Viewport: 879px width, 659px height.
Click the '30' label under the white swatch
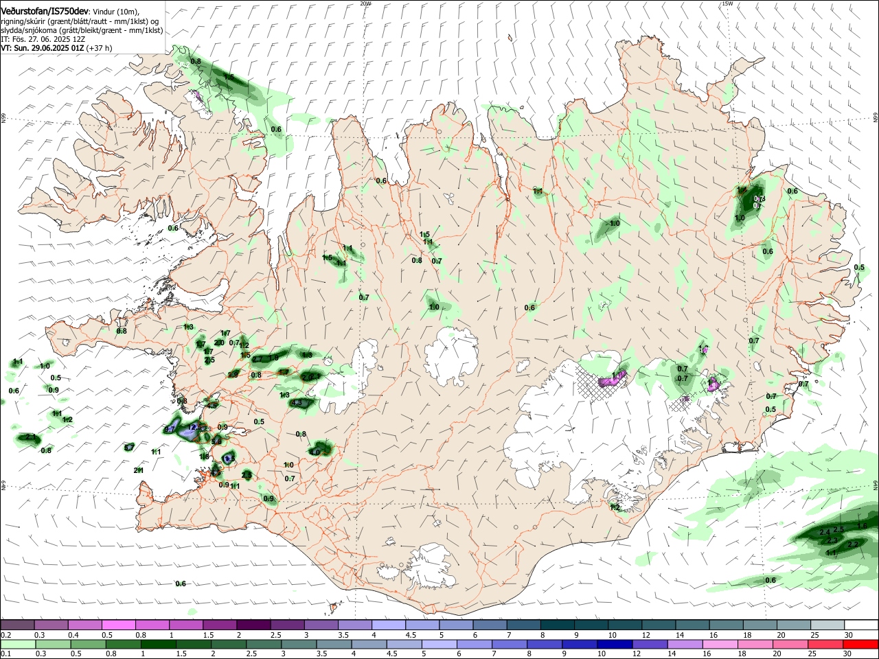849,635
